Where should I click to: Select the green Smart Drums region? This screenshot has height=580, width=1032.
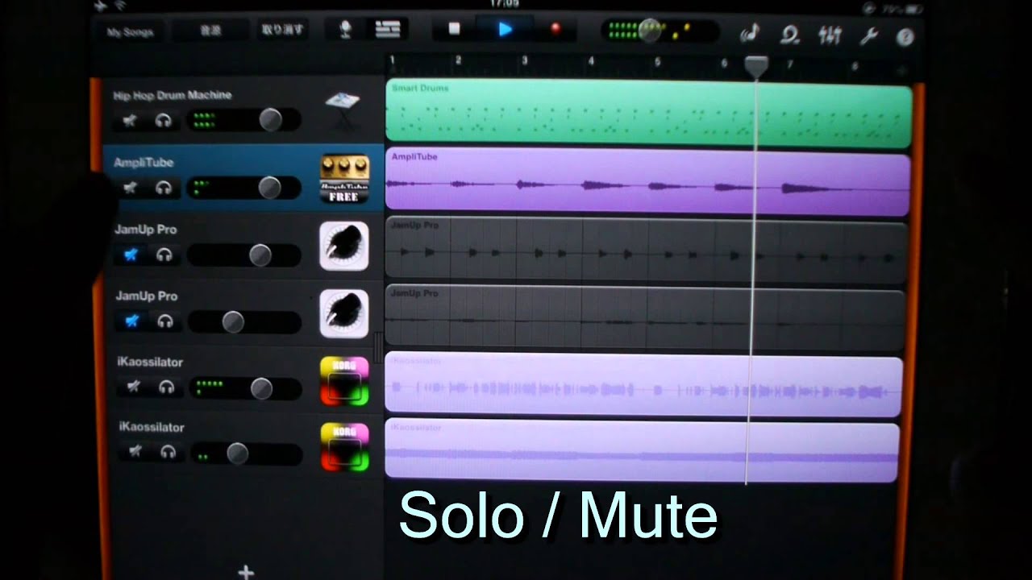[x=649, y=114]
